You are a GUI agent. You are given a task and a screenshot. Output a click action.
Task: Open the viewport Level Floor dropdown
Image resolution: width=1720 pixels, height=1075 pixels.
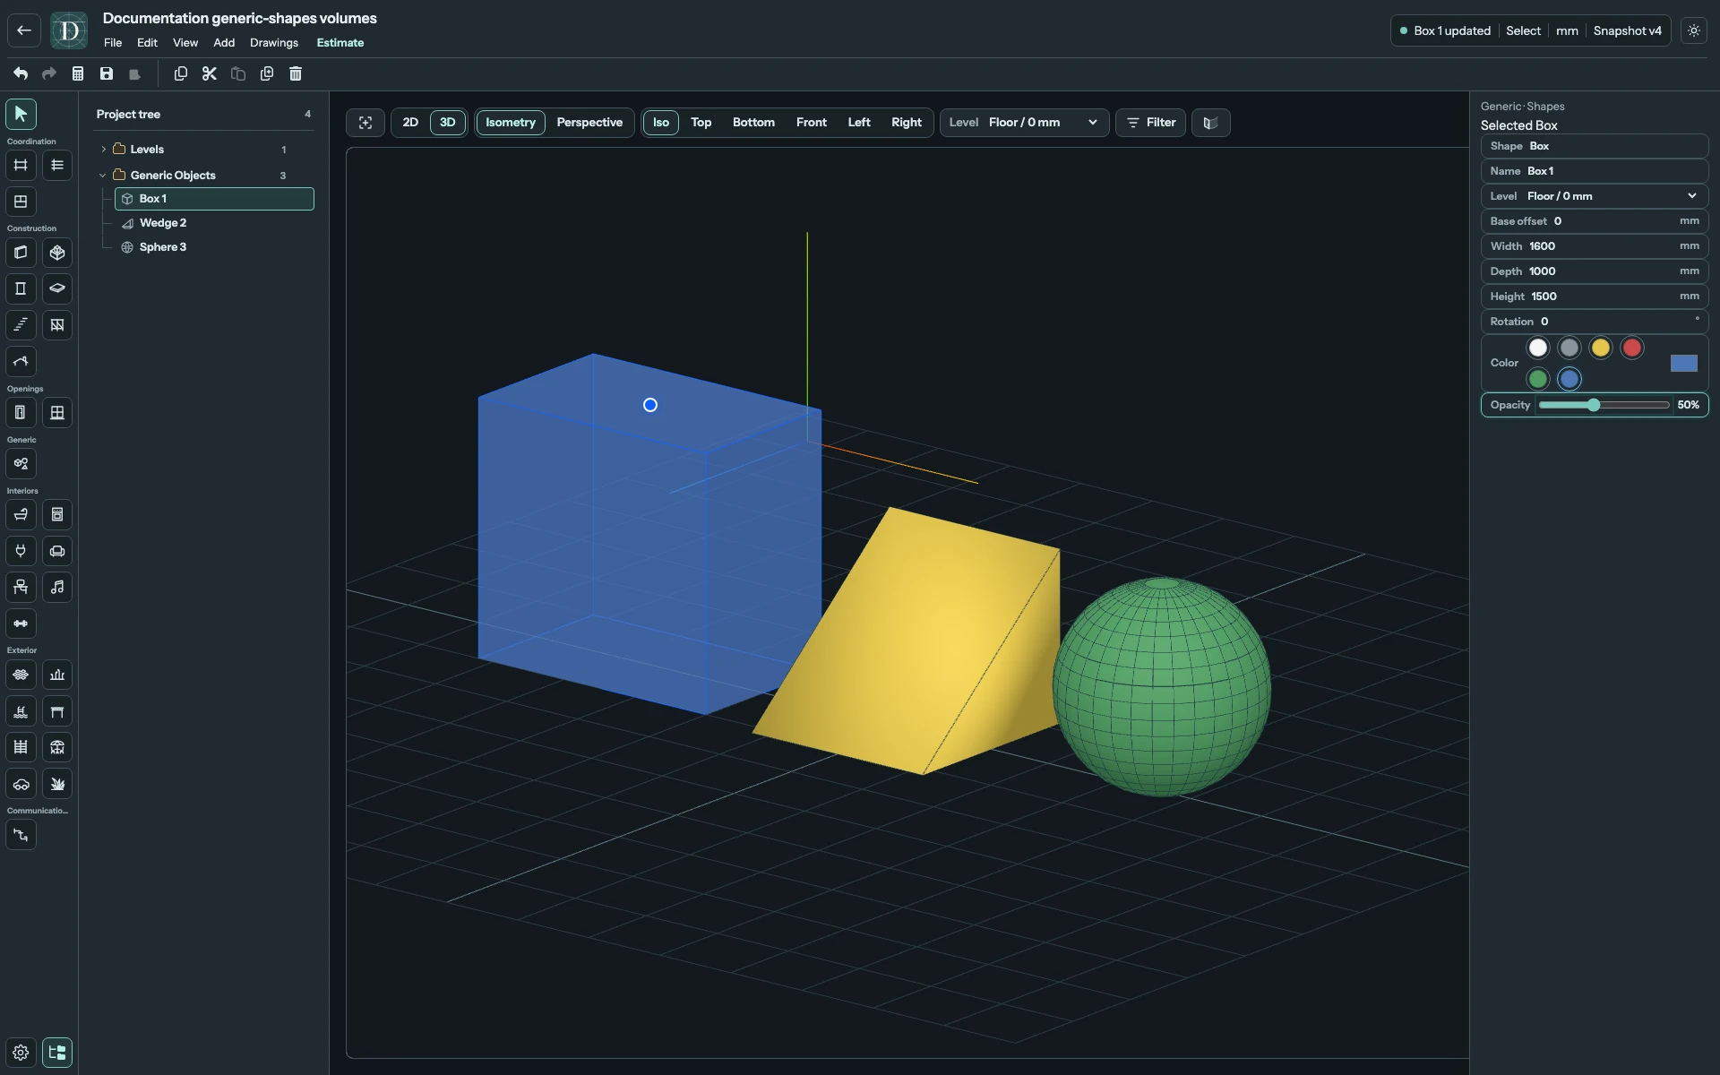coord(1024,123)
